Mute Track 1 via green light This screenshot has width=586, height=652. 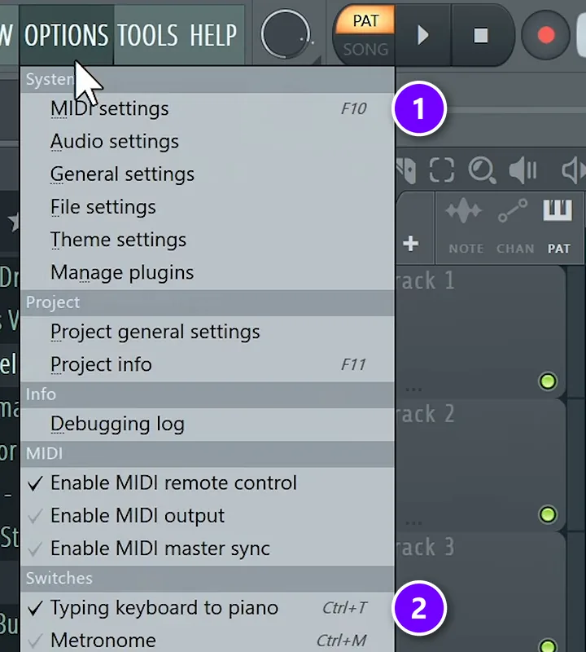[x=548, y=381]
